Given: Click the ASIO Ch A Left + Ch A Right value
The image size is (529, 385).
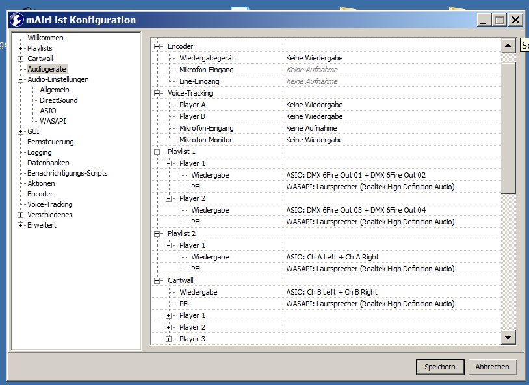Looking at the screenshot, I should pos(332,257).
